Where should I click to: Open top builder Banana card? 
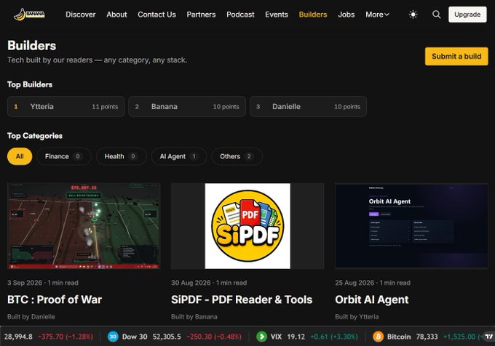pyautogui.click(x=187, y=107)
